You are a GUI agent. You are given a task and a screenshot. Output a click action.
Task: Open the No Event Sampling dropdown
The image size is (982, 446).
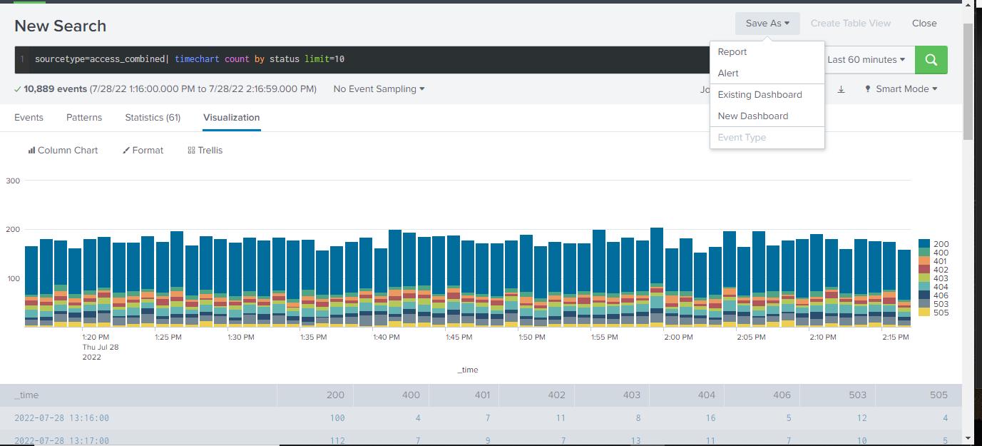pyautogui.click(x=379, y=89)
